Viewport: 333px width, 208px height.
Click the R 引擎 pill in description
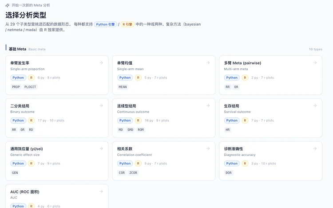[127, 24]
